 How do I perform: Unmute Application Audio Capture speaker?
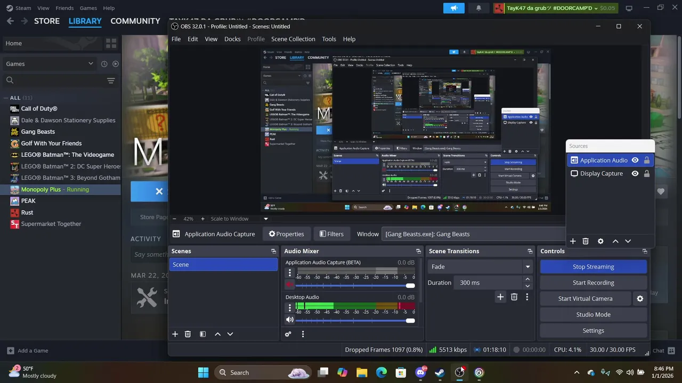click(x=290, y=285)
